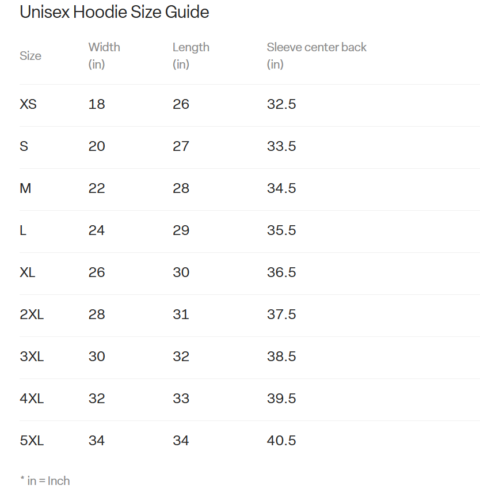Select the 4XL size row label
Viewport: 480px width, 489px height.
point(32,399)
